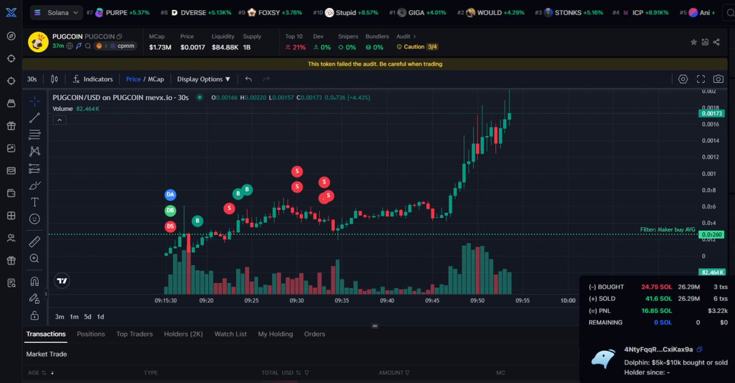Switch to the My Holding tab
Image resolution: width=735 pixels, height=383 pixels.
pyautogui.click(x=275, y=334)
